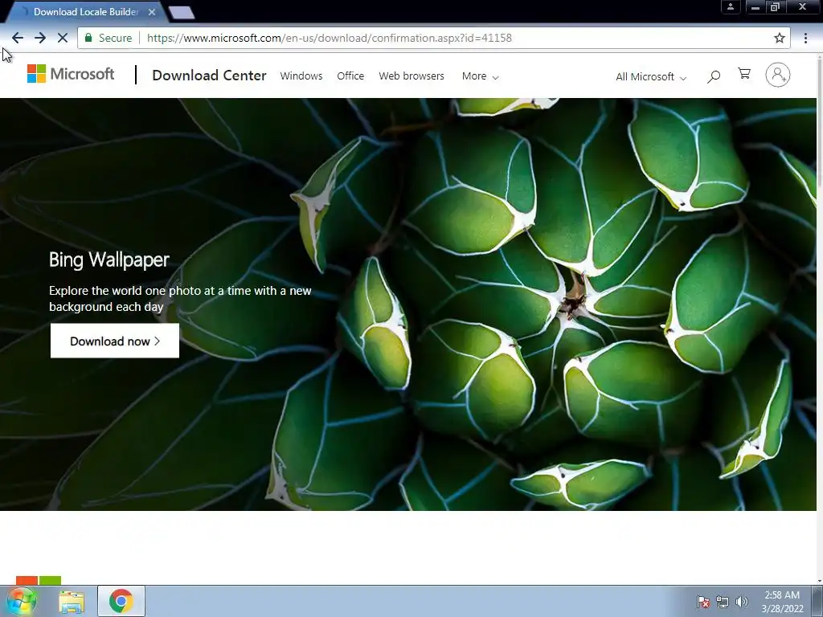Open the Web browsers navigation item

click(x=411, y=76)
